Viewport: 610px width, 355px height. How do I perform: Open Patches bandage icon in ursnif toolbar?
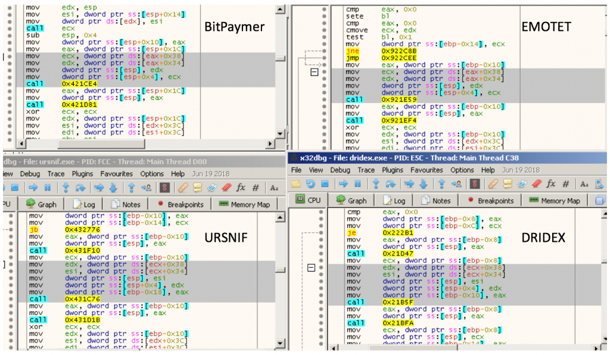coord(182,188)
